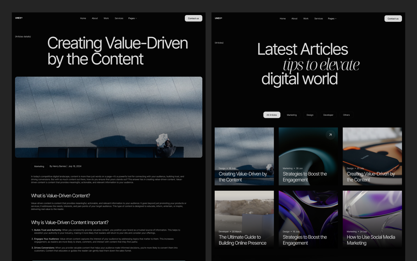Go to Home in right navigation

click(283, 19)
